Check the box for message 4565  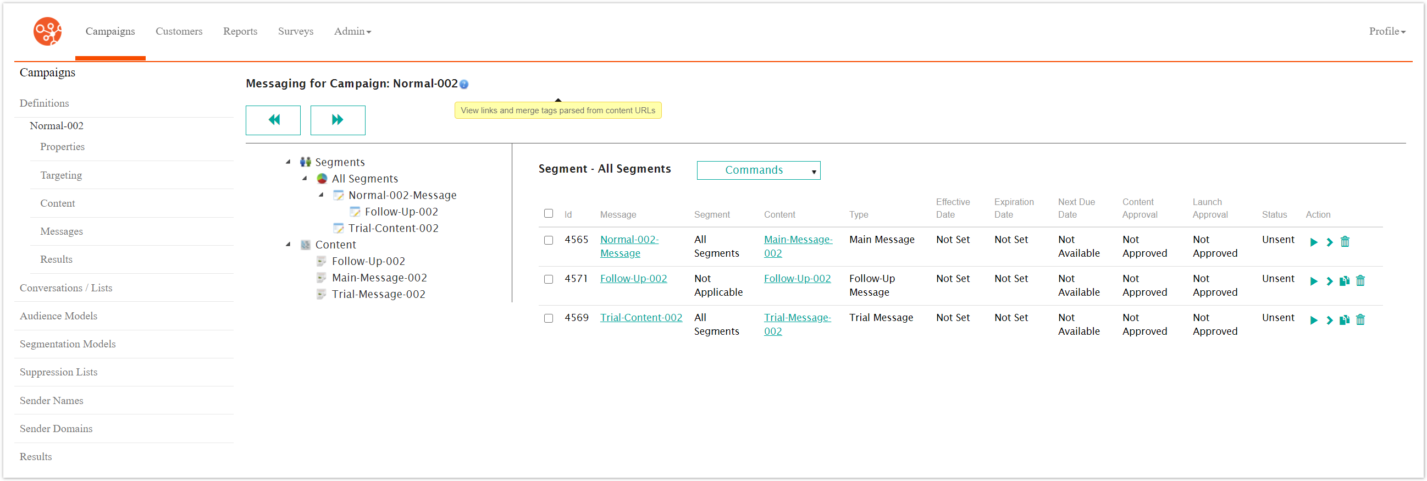[549, 241]
